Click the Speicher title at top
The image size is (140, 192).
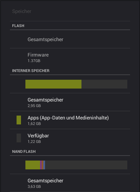point(22,11)
